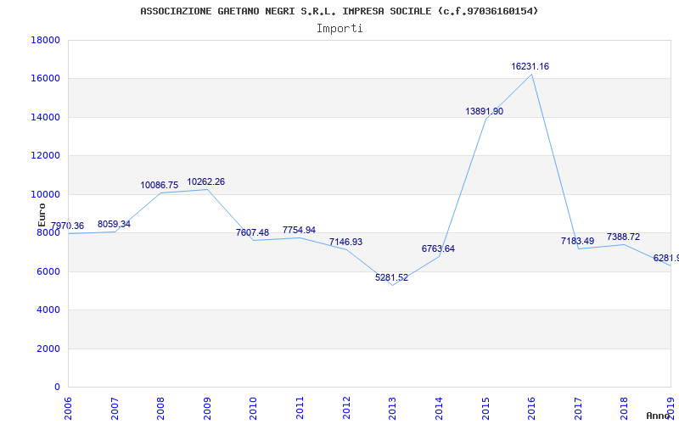The image size is (679, 424).
Task: Click the 2007 x-axis year label
Action: tap(115, 408)
